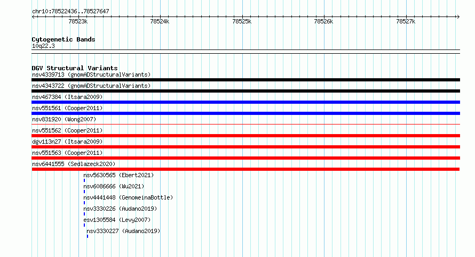Click the 78527k ruler label
475x257 pixels.
406,21
